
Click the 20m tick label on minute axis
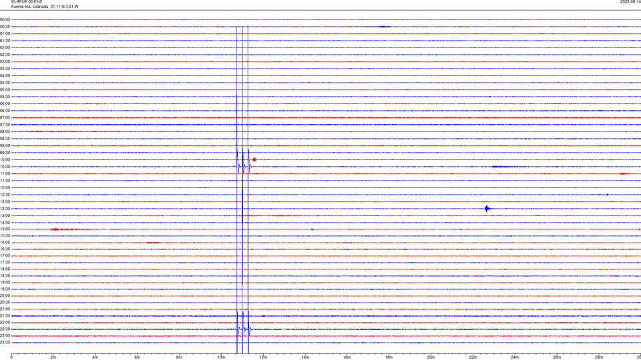pos(431,357)
